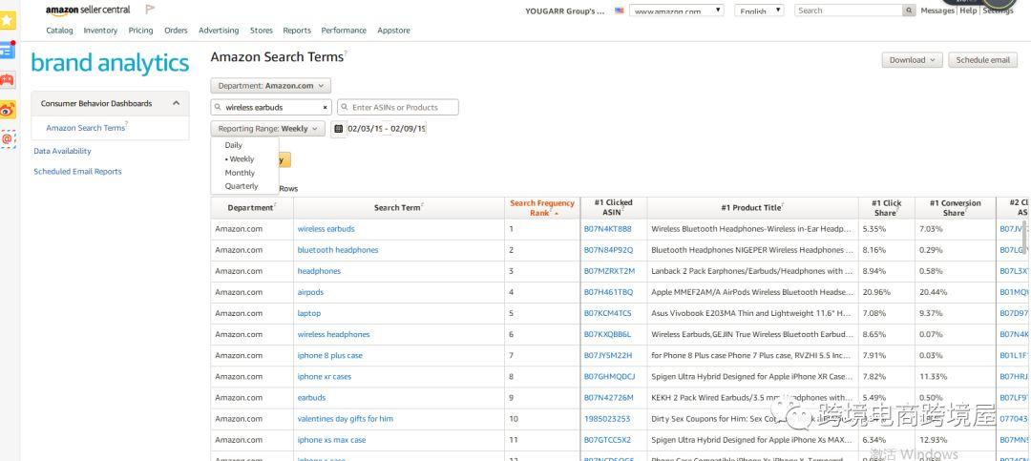Open the Weibo icon in left sidebar
The width and height of the screenshot is (1031, 461).
coord(8,110)
